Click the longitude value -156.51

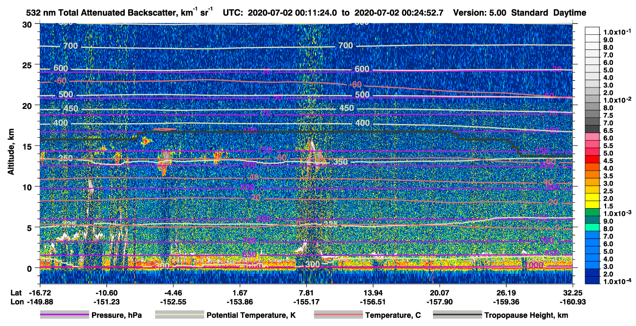tap(373, 302)
